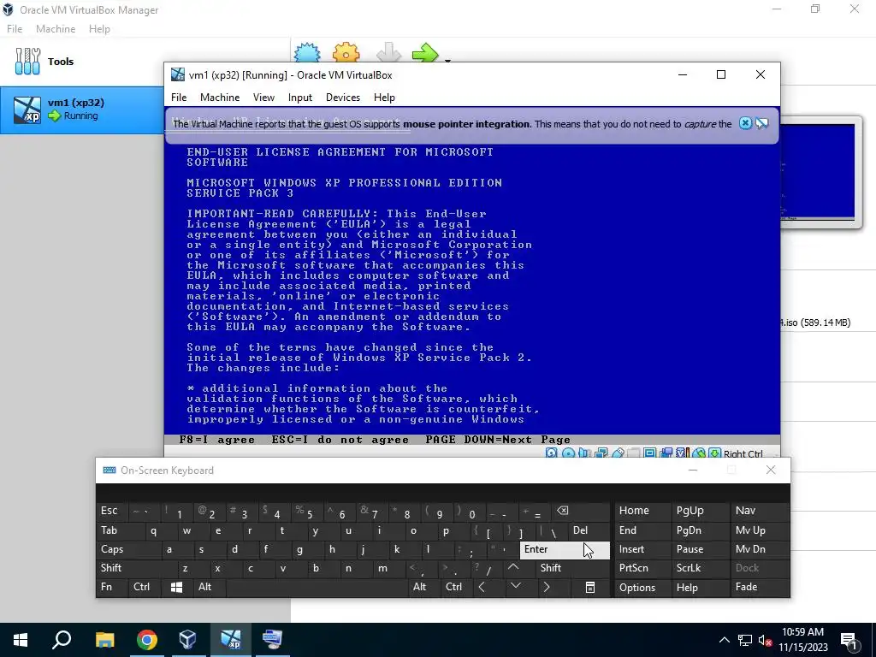
Task: Click the recording status icon
Action: point(666,453)
